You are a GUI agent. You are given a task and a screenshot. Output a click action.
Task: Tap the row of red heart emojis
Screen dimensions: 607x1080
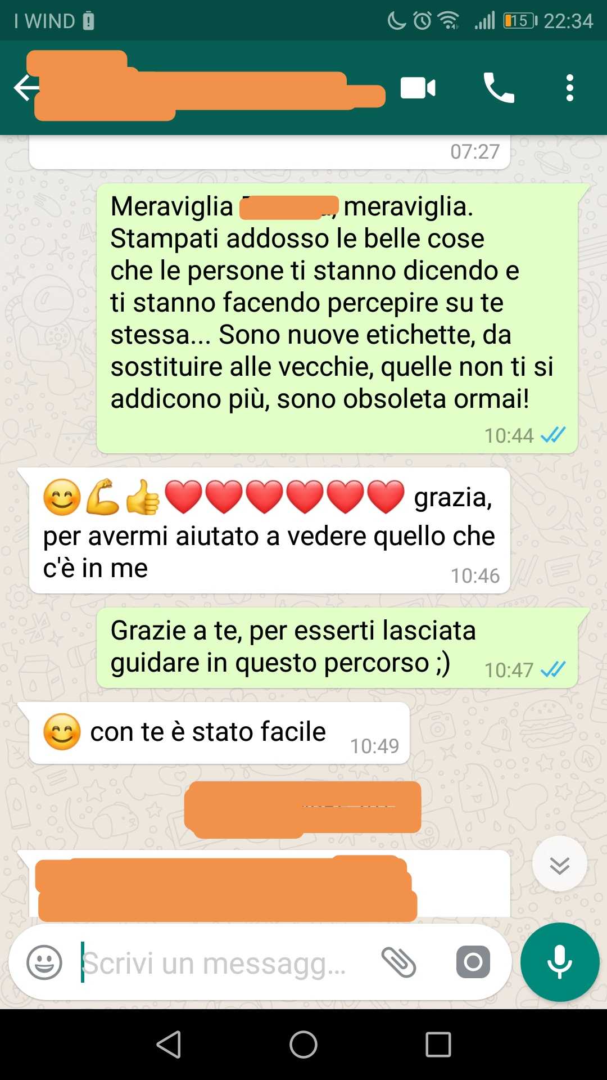[x=284, y=497]
